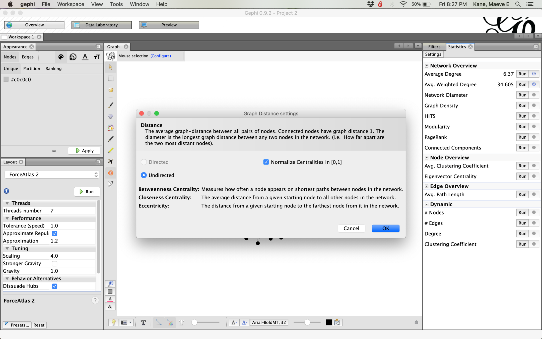
Task: Click OK in Graph Distance settings
Action: click(385, 228)
